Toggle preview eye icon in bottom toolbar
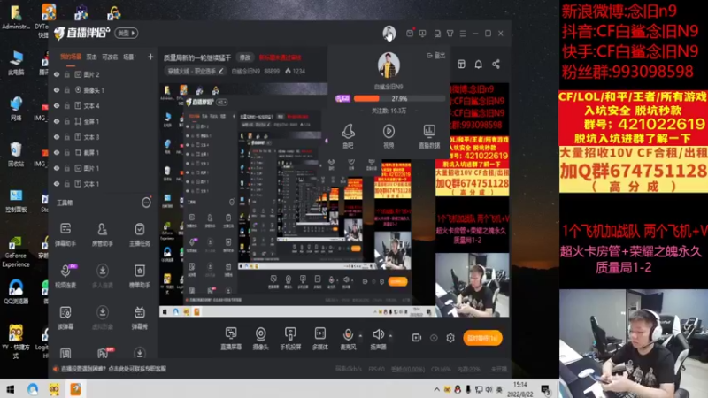The height and width of the screenshot is (398, 708). tap(434, 338)
